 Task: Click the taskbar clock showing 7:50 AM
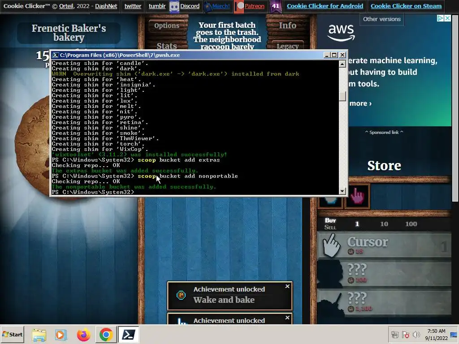tap(436, 334)
